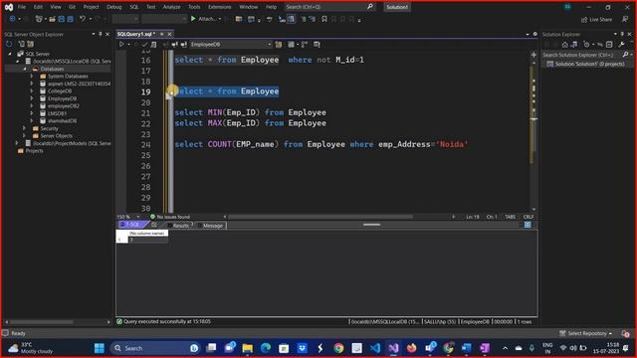Viewport: 637px width, 358px height.
Task: Execute the query with the run arrow
Action: click(121, 44)
